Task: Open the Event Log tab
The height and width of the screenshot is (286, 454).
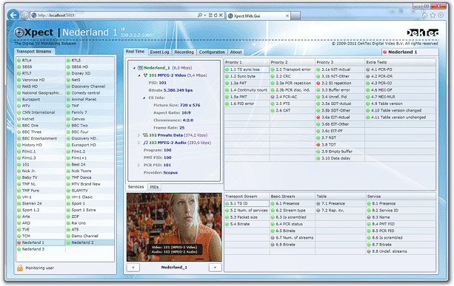Action: (159, 52)
